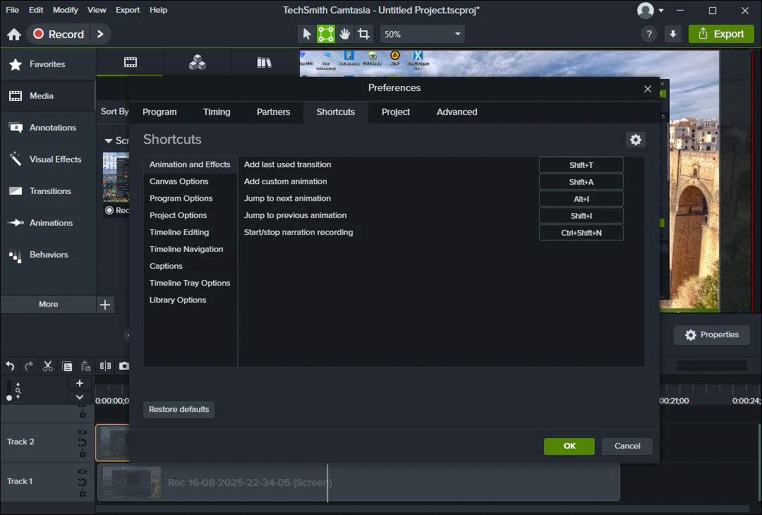This screenshot has height=515, width=762.
Task: Expand the track options chevron below add track
Action: coord(80,397)
